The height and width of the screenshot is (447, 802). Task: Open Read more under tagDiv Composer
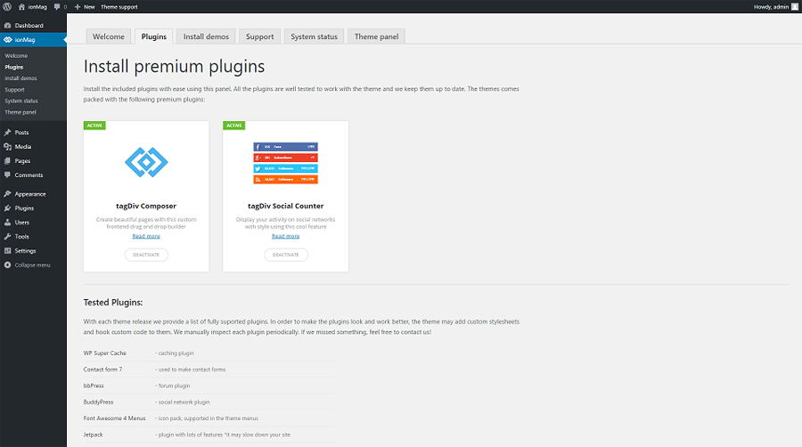(146, 236)
